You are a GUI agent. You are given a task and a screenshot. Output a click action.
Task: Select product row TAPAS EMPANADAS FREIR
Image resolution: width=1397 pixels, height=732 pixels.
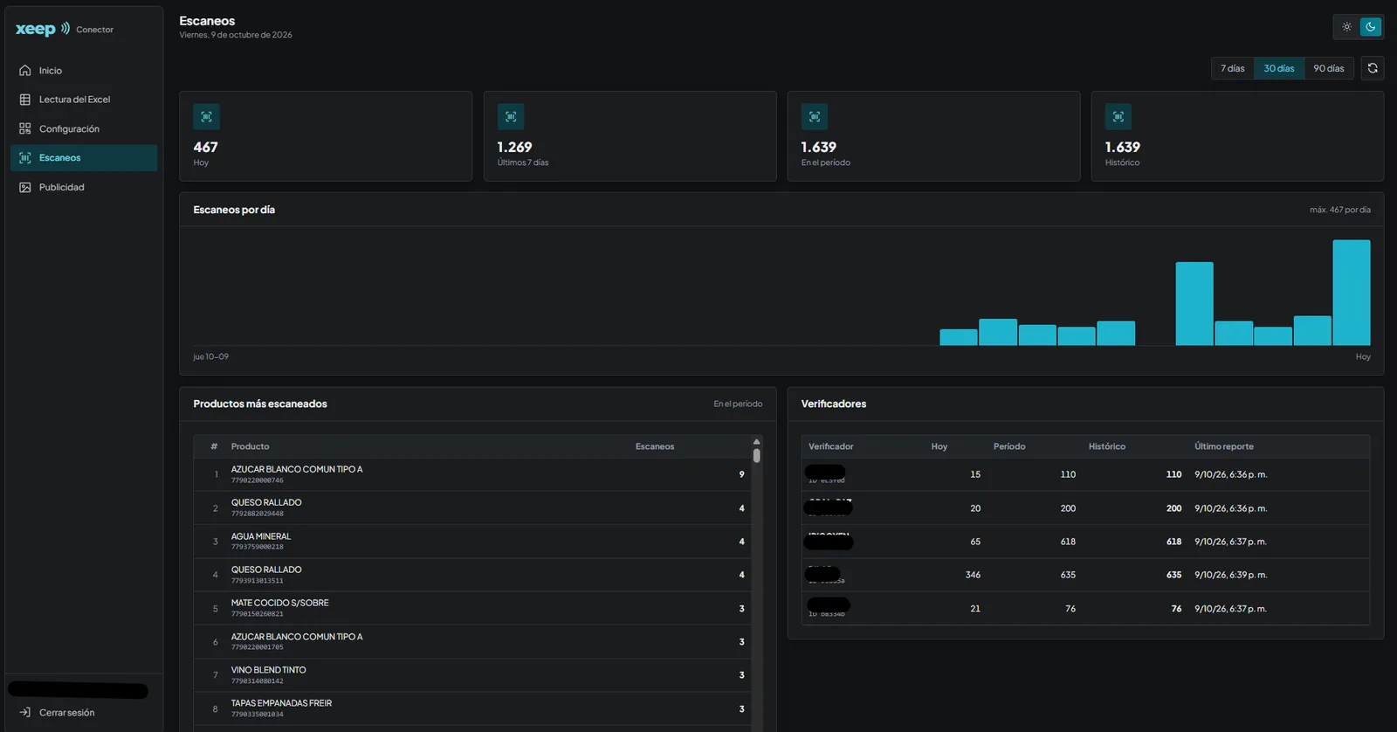[472, 708]
